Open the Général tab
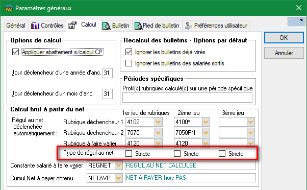307x190 pixels. [16, 26]
